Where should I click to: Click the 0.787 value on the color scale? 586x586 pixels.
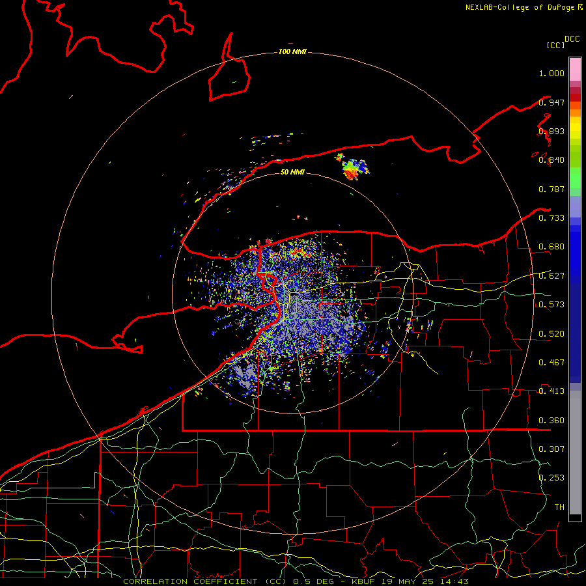click(x=551, y=189)
